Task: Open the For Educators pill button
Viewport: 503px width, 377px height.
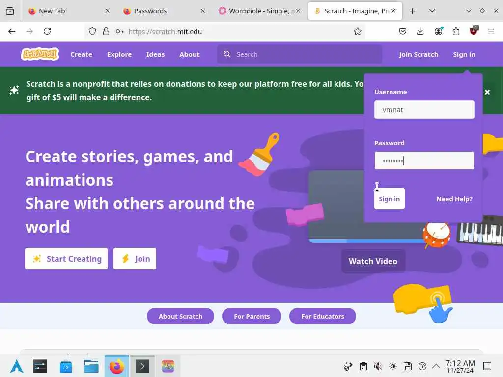Action: click(323, 316)
